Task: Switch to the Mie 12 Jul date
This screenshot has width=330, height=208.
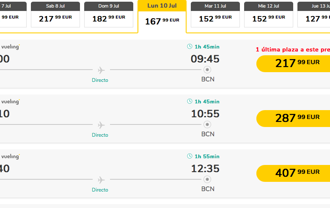Action: click(x=269, y=14)
